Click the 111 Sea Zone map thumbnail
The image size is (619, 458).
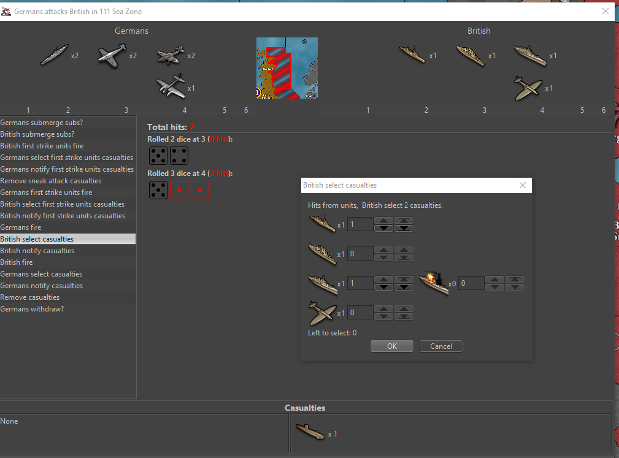click(286, 68)
